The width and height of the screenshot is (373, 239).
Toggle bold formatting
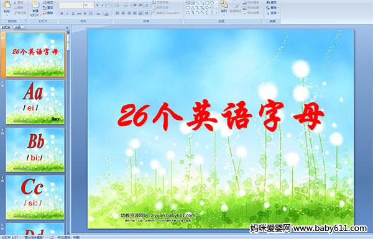point(62,14)
